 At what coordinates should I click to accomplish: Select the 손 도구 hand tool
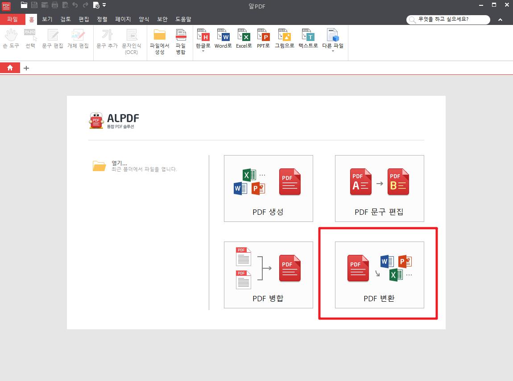(11, 39)
